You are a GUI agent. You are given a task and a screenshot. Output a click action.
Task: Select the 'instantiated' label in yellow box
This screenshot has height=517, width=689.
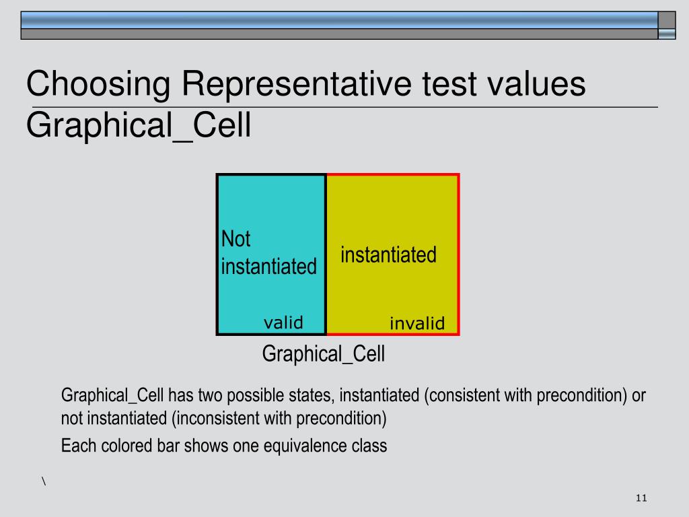pos(388,255)
